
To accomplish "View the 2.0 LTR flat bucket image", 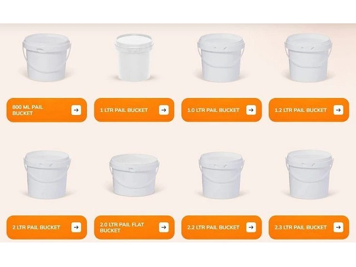I will pyautogui.click(x=134, y=175).
